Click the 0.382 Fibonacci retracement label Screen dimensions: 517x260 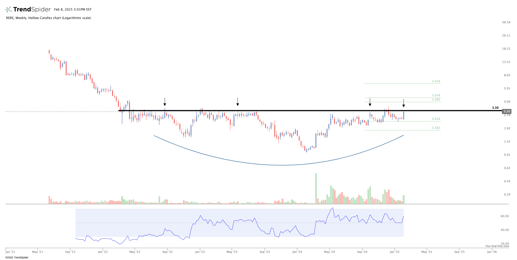click(436, 128)
